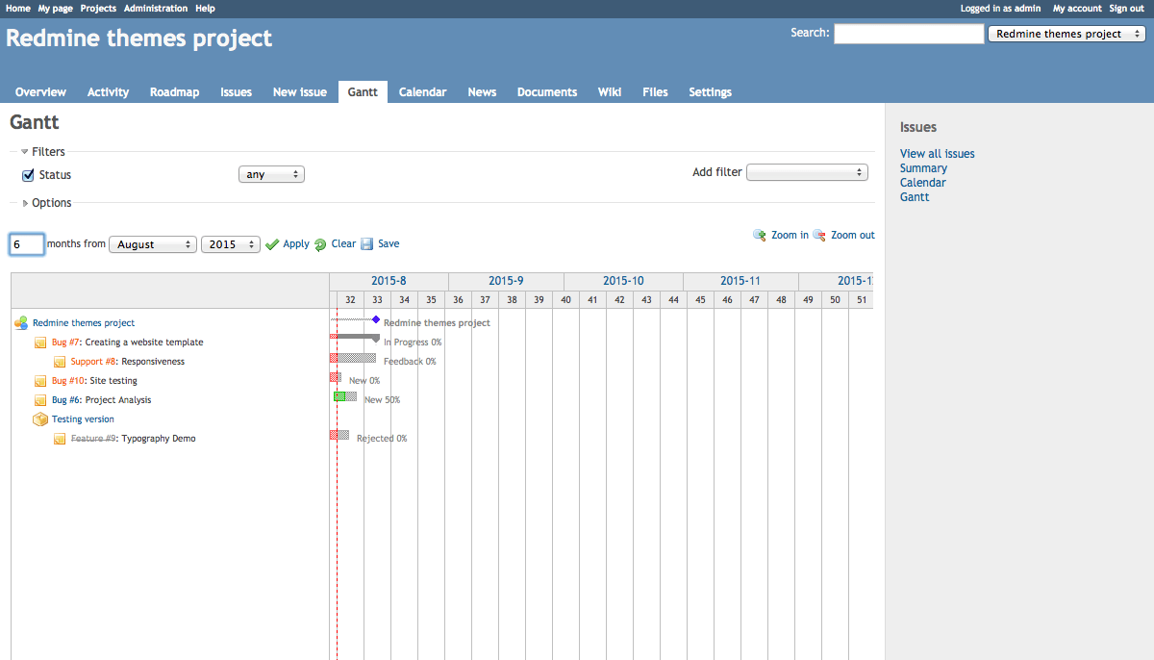Open Feature #9 issue link
The width and height of the screenshot is (1154, 660).
[x=93, y=439]
